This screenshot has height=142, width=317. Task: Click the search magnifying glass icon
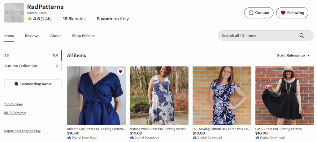pyautogui.click(x=302, y=36)
